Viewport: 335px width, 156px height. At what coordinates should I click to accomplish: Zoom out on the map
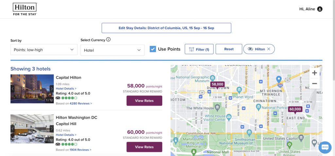pos(314,84)
